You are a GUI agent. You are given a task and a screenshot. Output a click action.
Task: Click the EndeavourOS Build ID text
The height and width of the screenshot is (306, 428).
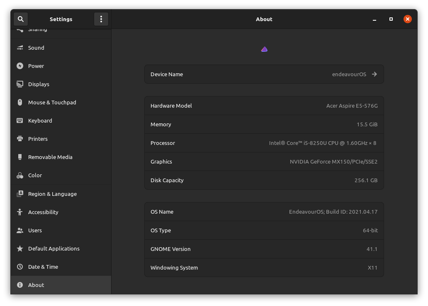click(x=333, y=212)
